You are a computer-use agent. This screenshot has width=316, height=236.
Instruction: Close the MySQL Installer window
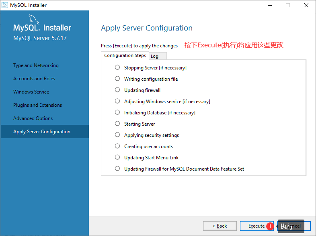tap(306, 5)
